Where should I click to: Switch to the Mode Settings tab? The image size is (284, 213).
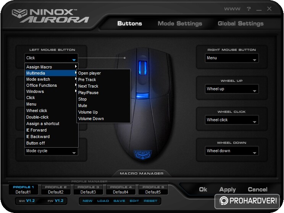pyautogui.click(x=180, y=23)
